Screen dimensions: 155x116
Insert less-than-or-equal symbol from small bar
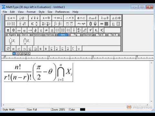click(41, 30)
